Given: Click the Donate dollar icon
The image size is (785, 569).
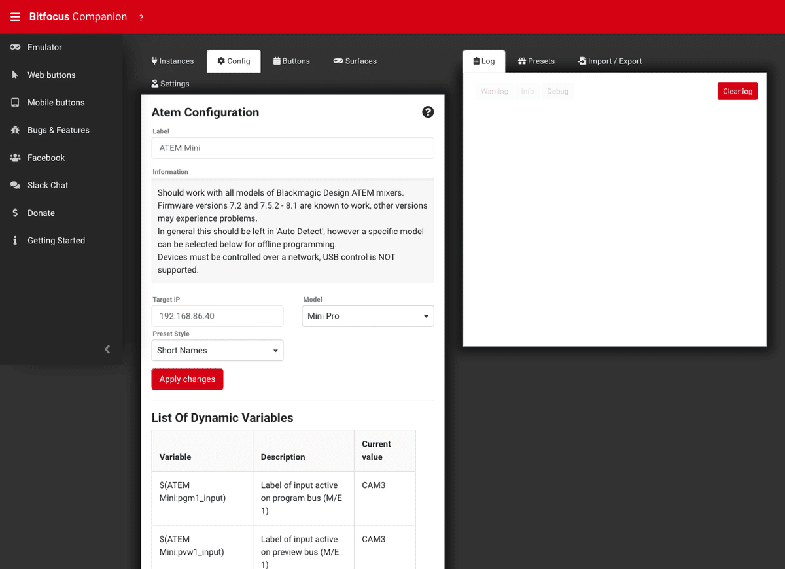Looking at the screenshot, I should (x=15, y=213).
